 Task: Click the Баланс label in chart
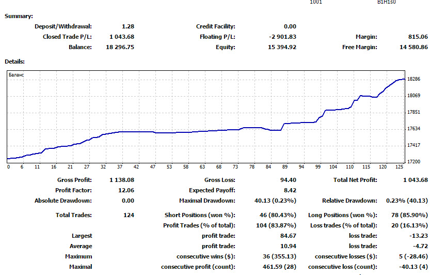[17, 75]
